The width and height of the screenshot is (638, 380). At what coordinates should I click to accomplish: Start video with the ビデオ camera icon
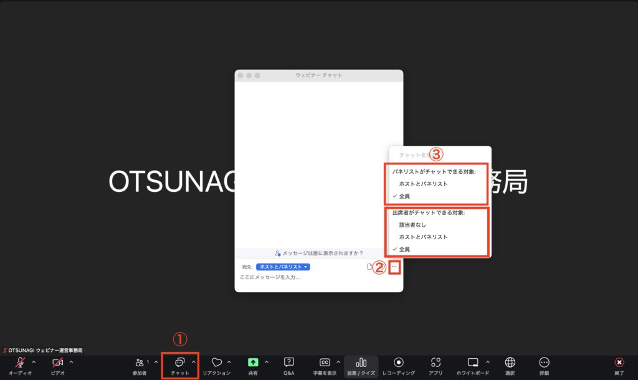coord(58,363)
